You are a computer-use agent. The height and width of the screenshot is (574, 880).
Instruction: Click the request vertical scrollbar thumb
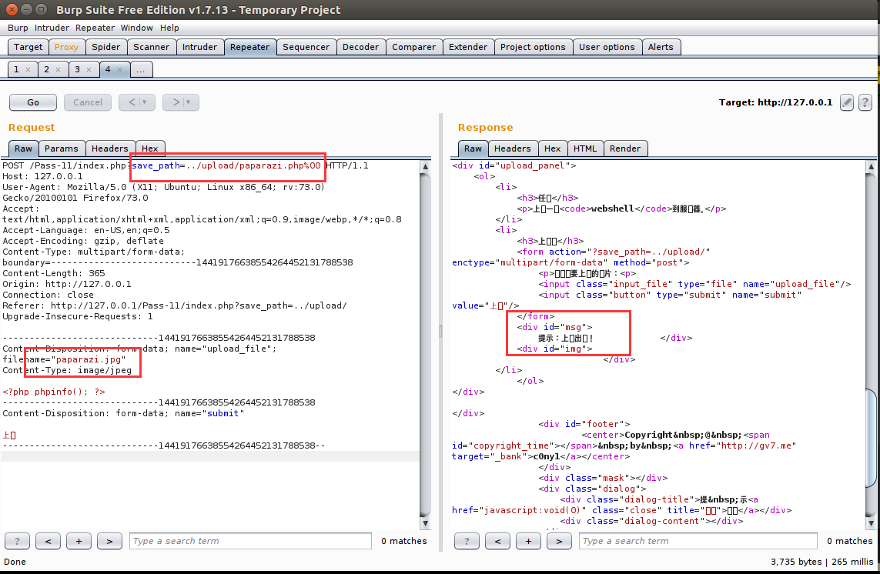click(x=425, y=343)
